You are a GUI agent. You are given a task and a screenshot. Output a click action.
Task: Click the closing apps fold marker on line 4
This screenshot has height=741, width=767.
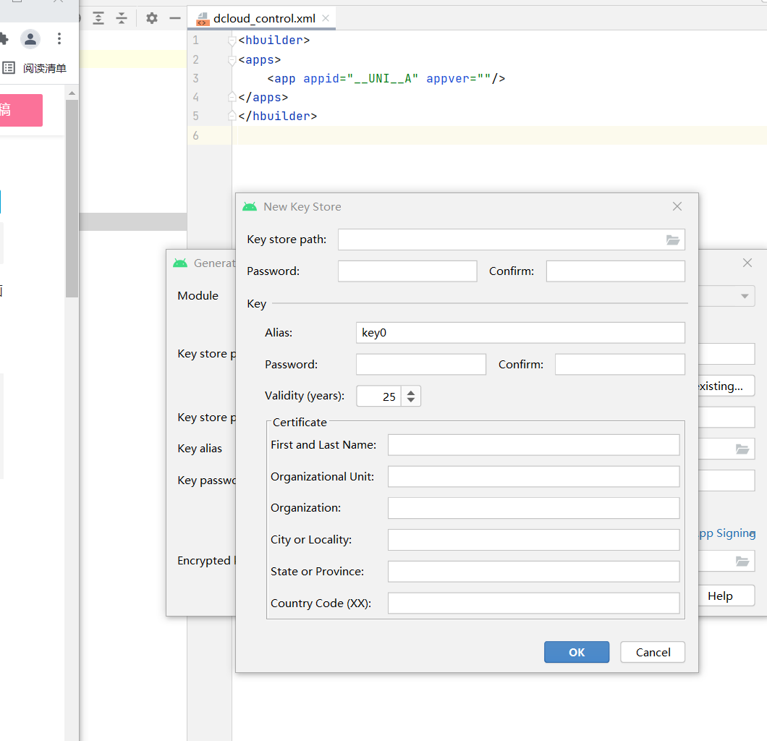(232, 97)
